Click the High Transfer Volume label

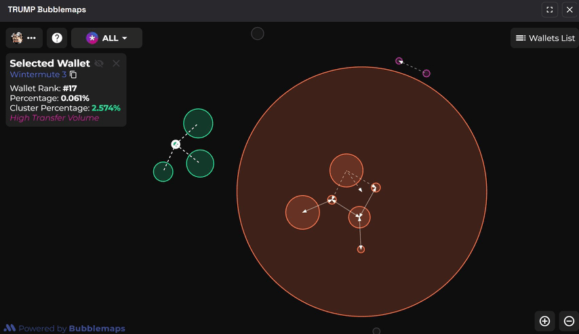[x=54, y=118]
